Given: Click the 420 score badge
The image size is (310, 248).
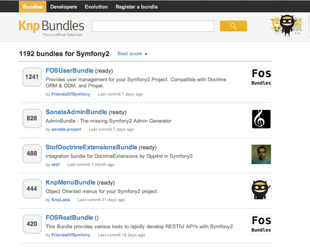Looking at the screenshot, I should point(32,224).
